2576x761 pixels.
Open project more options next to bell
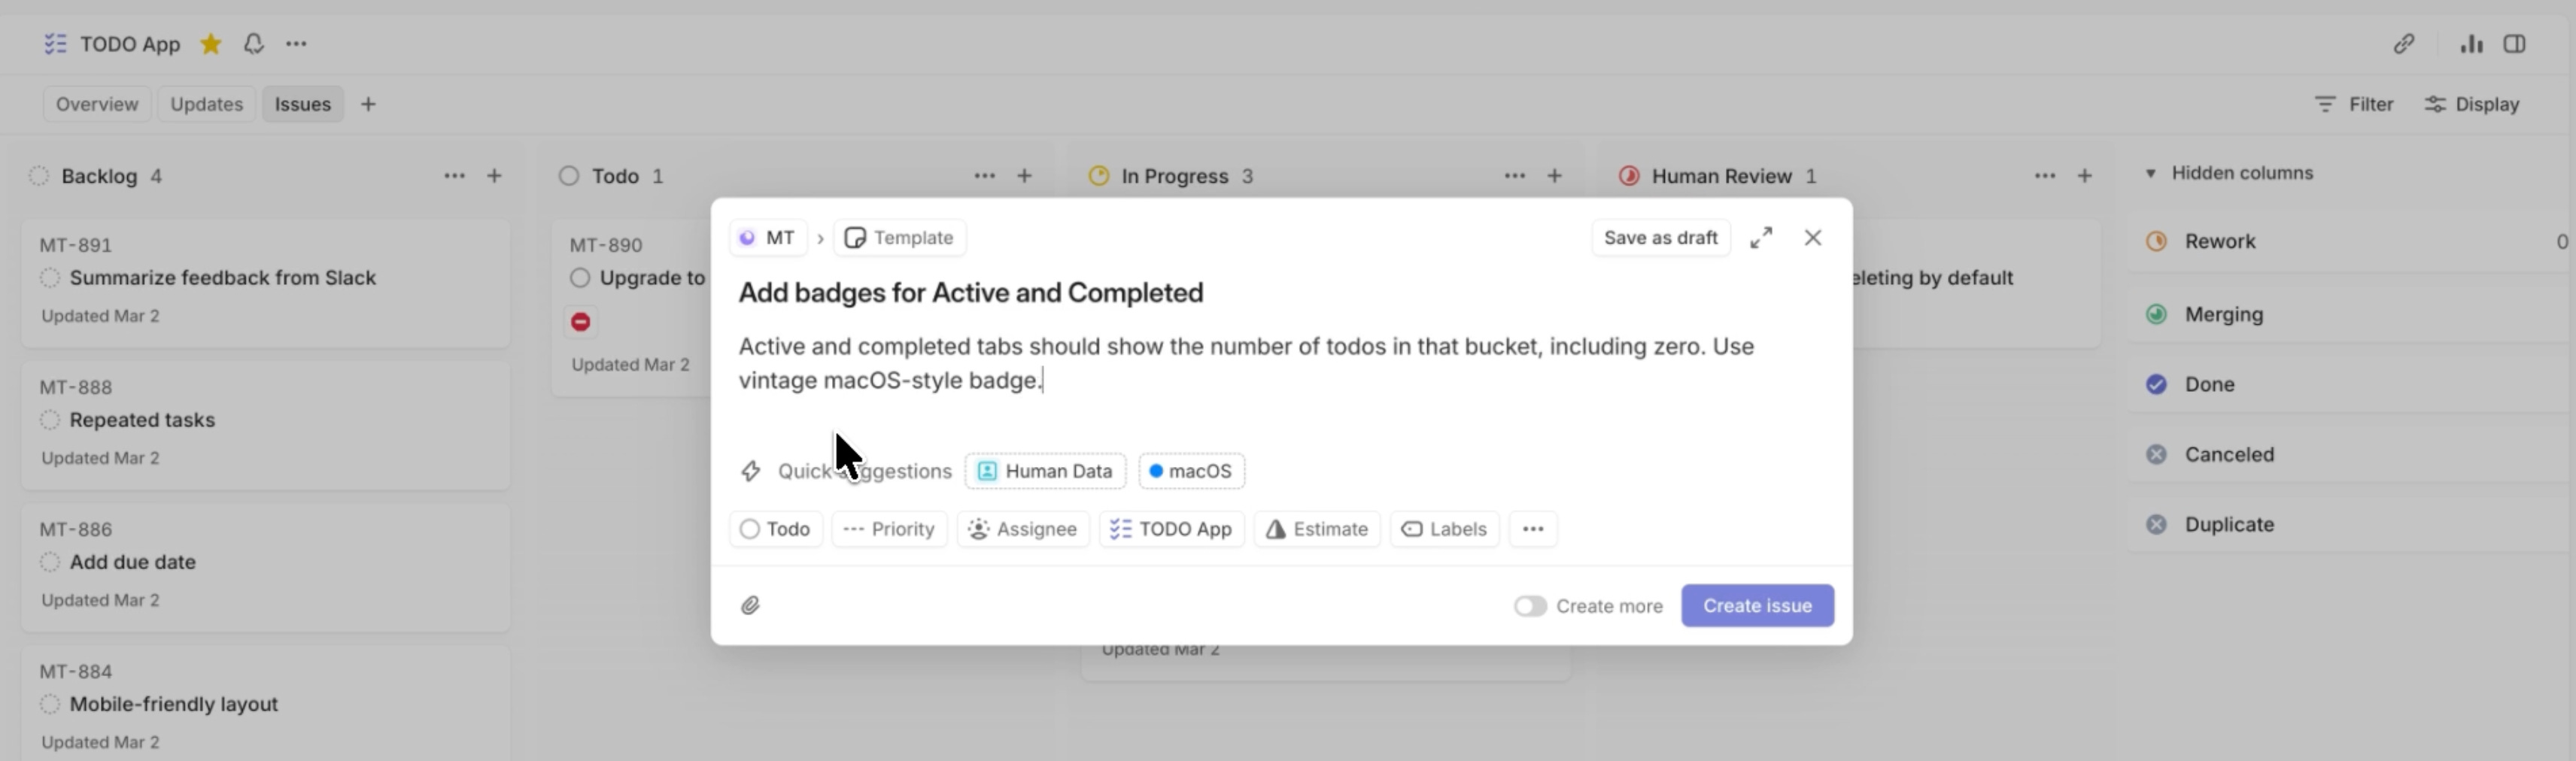(x=296, y=44)
